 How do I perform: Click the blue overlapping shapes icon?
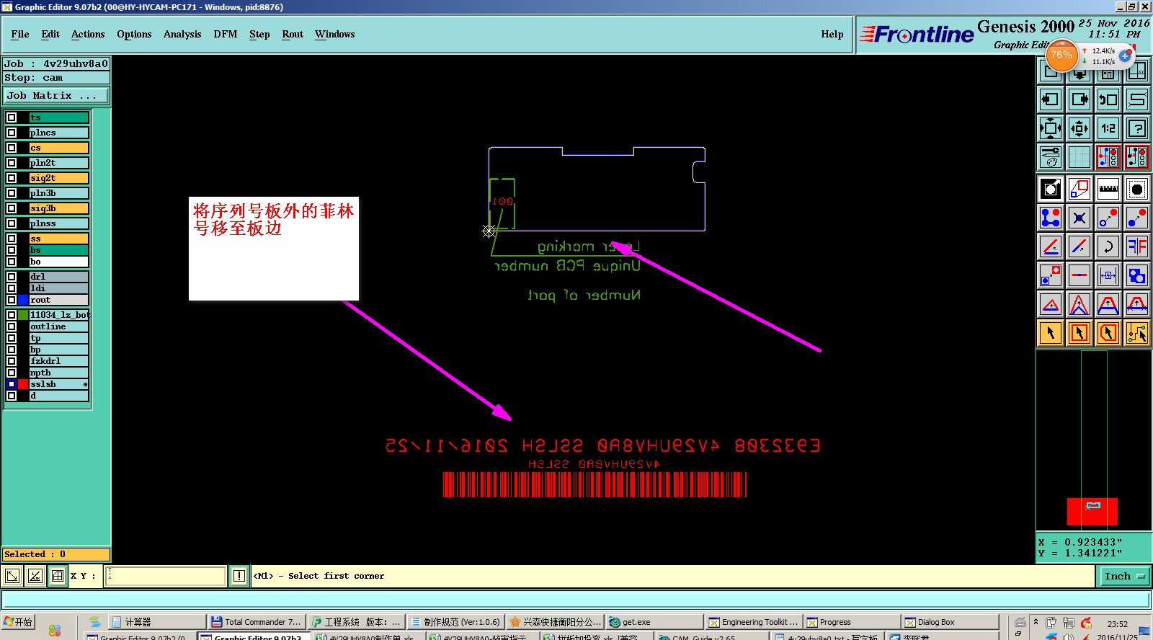tap(1137, 275)
